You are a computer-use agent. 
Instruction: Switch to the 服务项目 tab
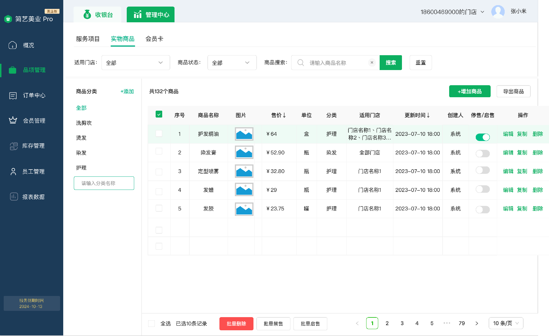click(88, 39)
